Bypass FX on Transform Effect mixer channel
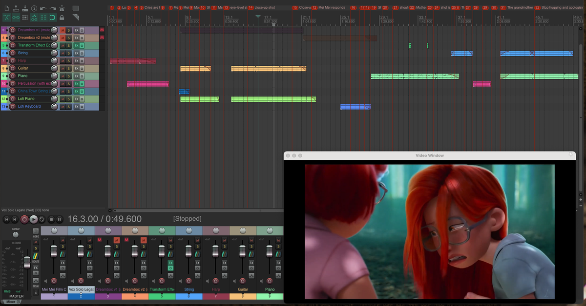Viewport: 586px width, 306px height. (x=170, y=268)
